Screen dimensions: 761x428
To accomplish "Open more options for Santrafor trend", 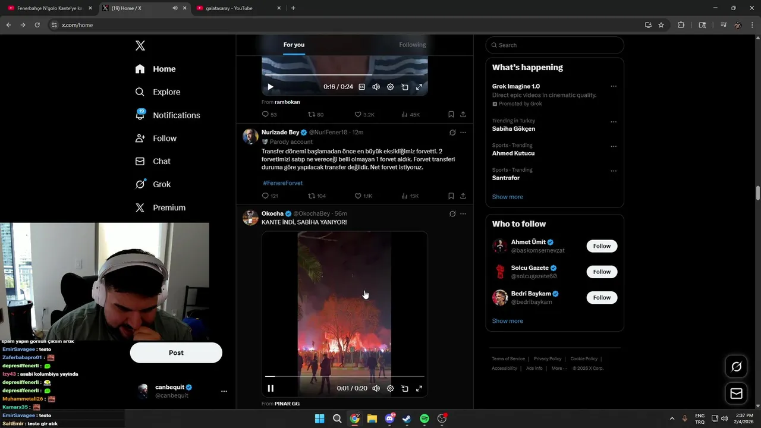I will pyautogui.click(x=614, y=171).
